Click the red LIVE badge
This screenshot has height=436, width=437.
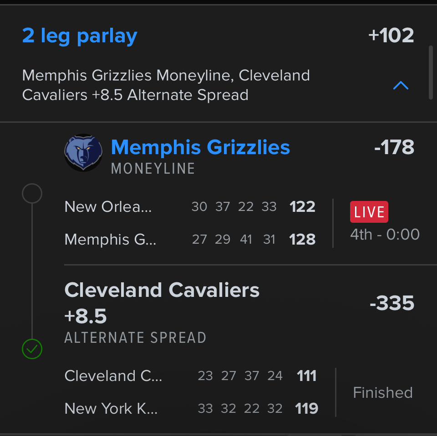pos(369,212)
